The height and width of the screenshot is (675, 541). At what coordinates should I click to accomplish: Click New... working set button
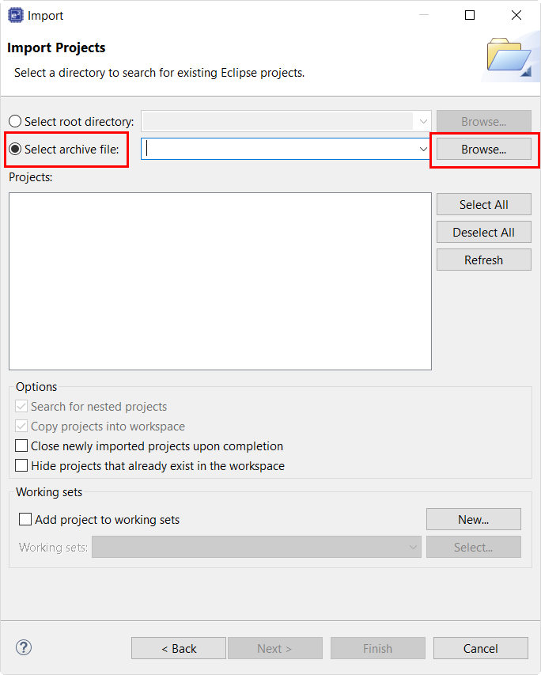click(x=474, y=519)
